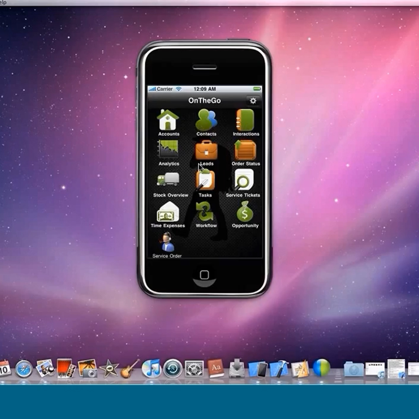This screenshot has width=419, height=419.
Task: Open OnTheGo settings gear button
Action: [253, 101]
